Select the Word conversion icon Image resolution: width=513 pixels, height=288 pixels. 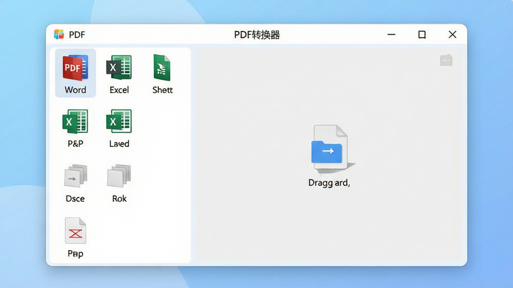75,68
